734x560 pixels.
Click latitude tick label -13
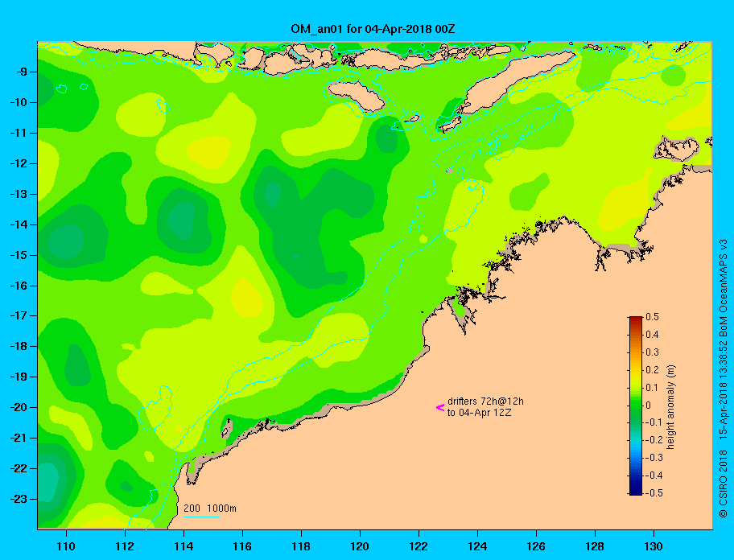tap(18, 194)
